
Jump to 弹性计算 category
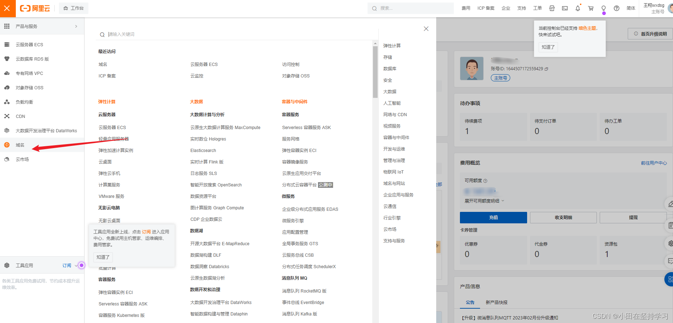(x=392, y=46)
